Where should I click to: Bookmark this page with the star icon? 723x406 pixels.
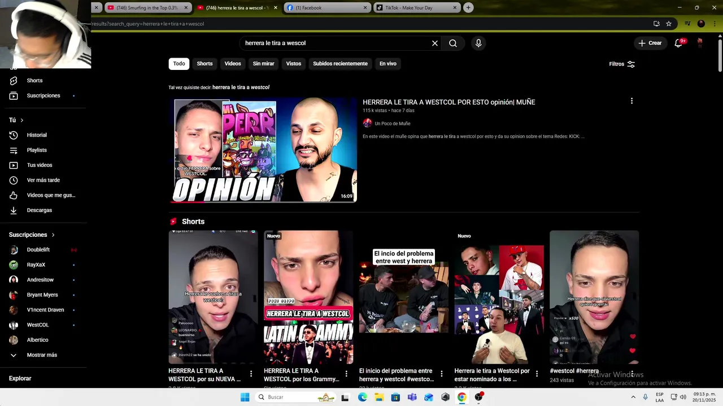pyautogui.click(x=669, y=24)
